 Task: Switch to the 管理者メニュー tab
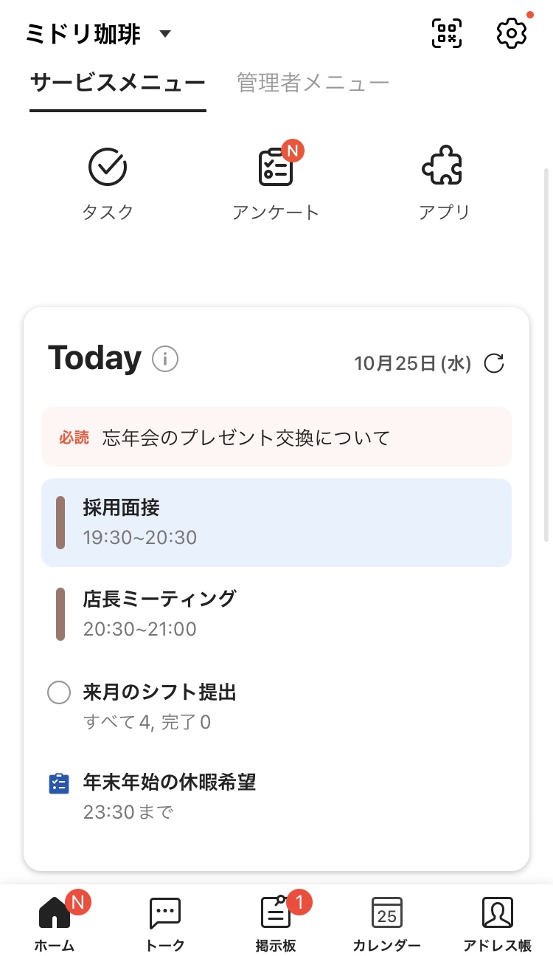point(313,83)
